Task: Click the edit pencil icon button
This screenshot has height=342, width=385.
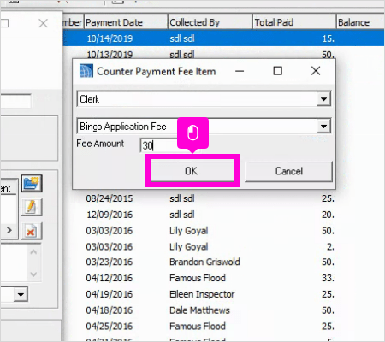Action: click(32, 207)
